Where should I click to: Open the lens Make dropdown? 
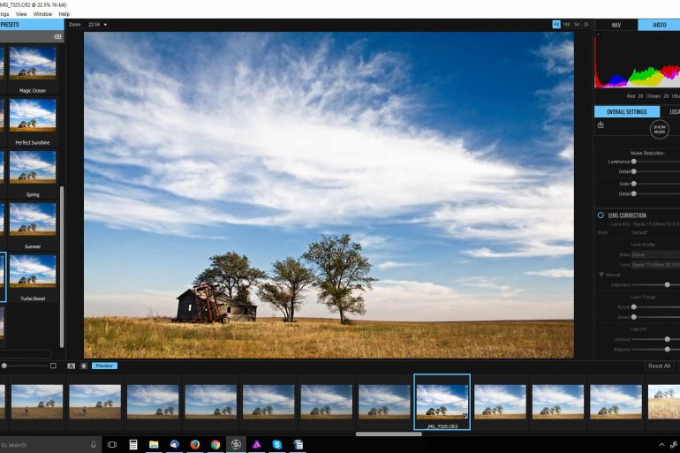655,254
